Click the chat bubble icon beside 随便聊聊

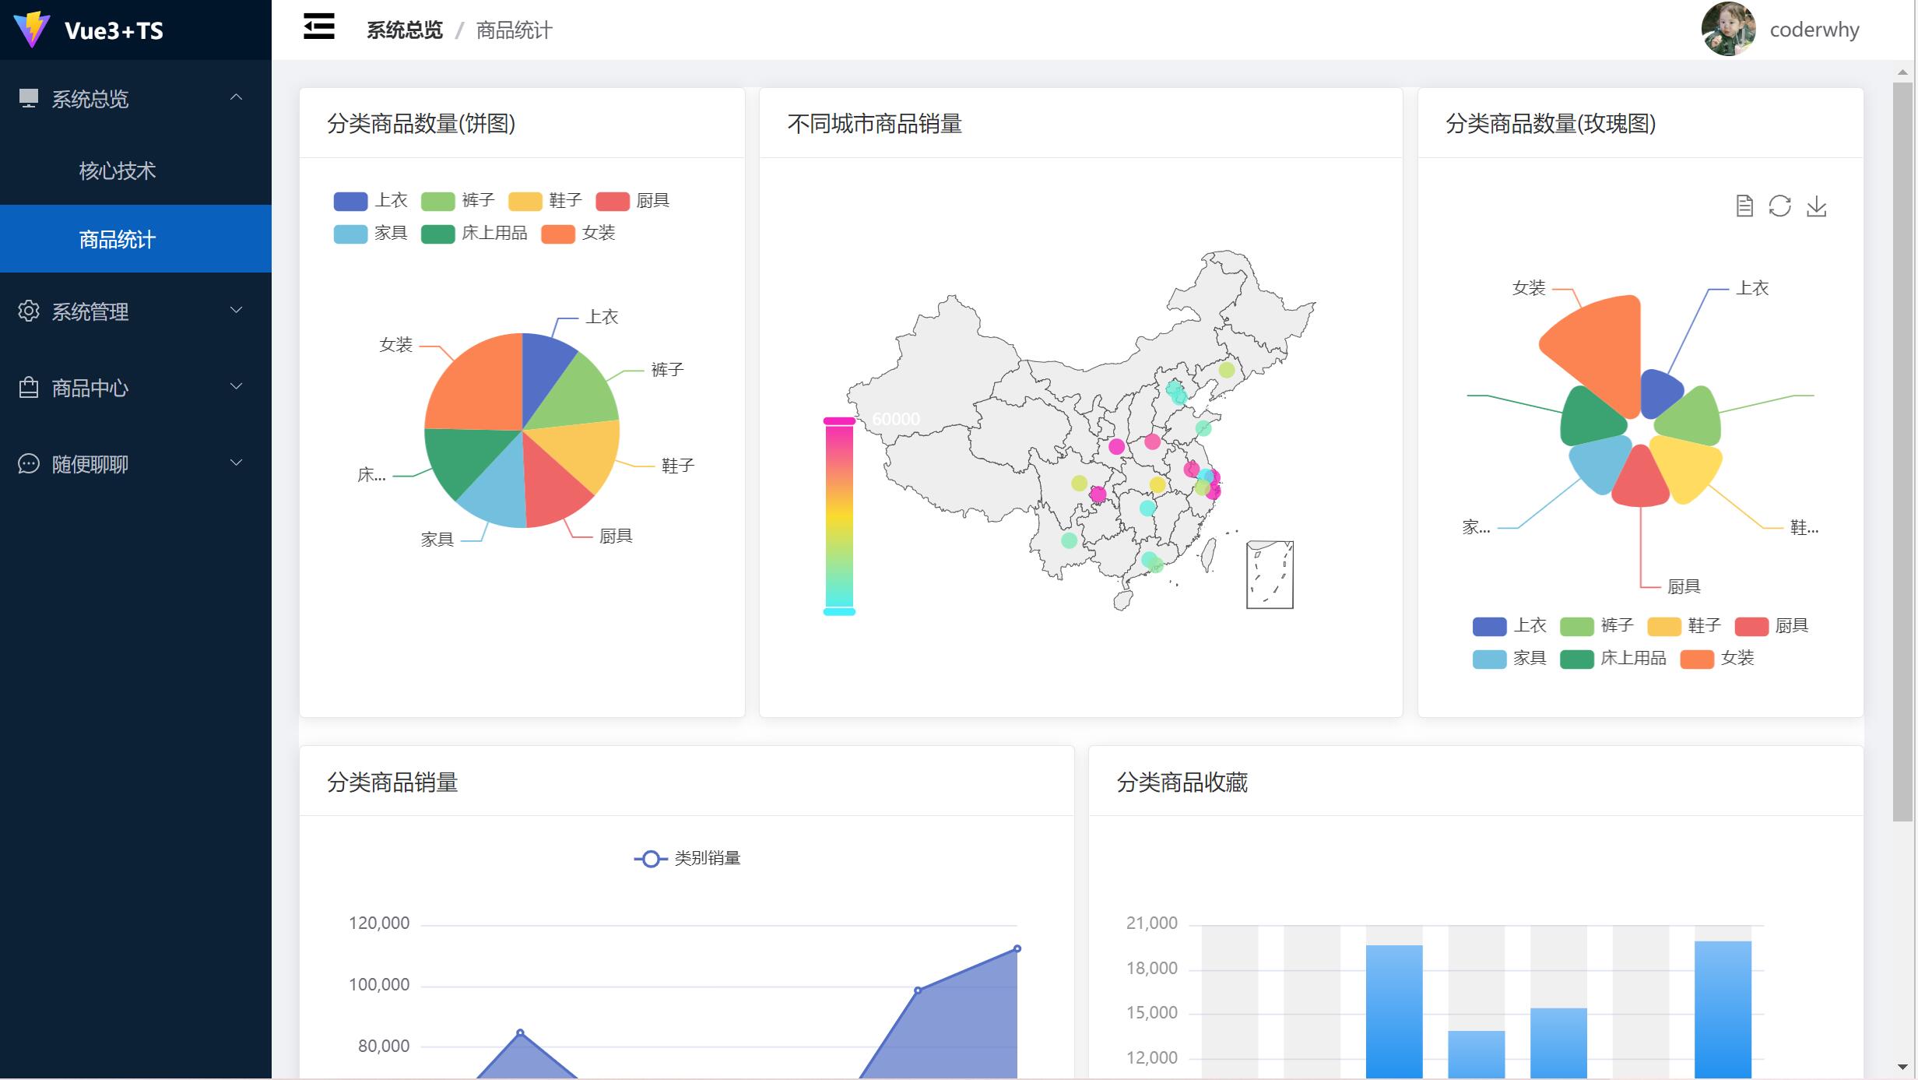(x=29, y=464)
